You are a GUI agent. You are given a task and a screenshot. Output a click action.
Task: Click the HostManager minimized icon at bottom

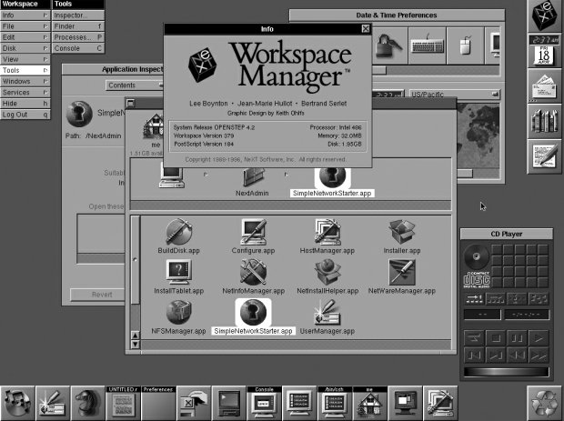440,403
